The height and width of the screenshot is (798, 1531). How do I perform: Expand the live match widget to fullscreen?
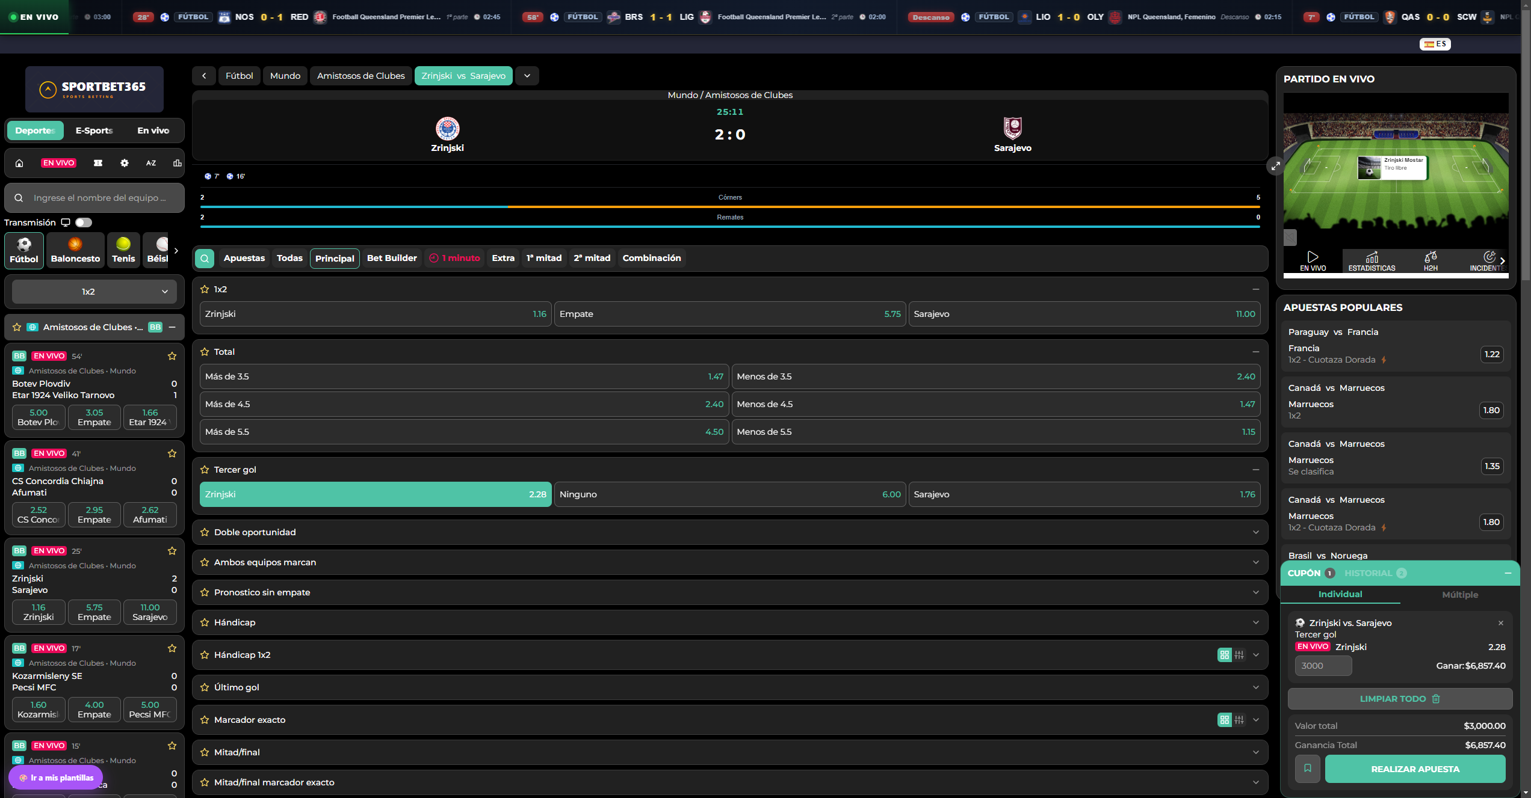click(x=1275, y=167)
